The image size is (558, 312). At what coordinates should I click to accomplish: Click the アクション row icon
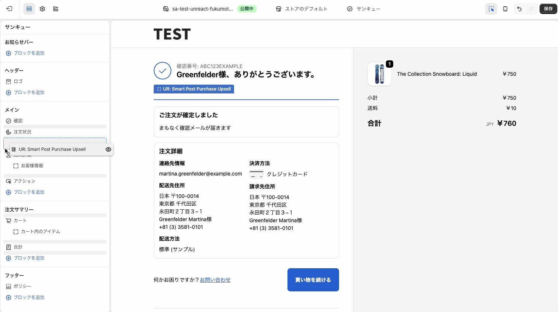(x=8, y=181)
